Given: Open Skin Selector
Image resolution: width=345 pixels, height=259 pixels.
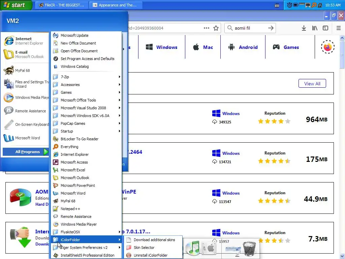Looking at the screenshot, I should [x=153, y=248].
